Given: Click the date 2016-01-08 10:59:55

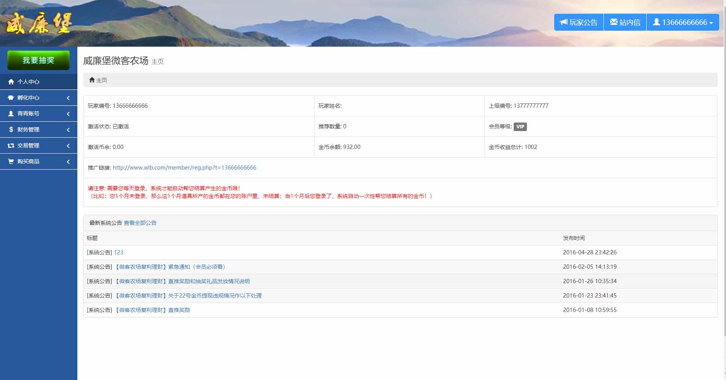Looking at the screenshot, I should (x=590, y=310).
